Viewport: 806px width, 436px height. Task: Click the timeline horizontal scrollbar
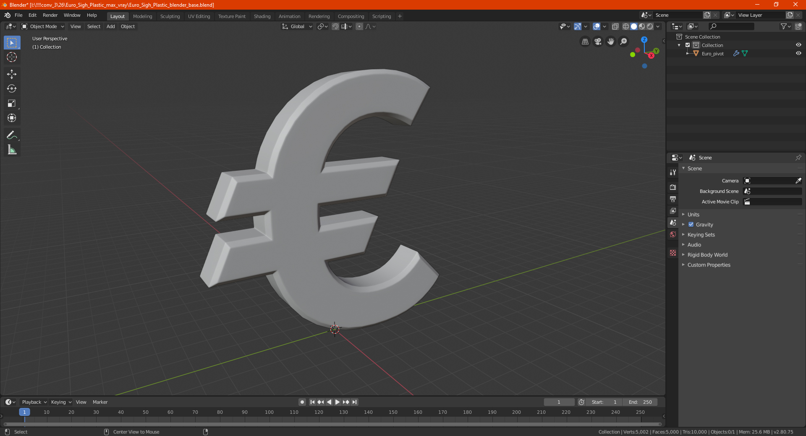[x=332, y=424]
